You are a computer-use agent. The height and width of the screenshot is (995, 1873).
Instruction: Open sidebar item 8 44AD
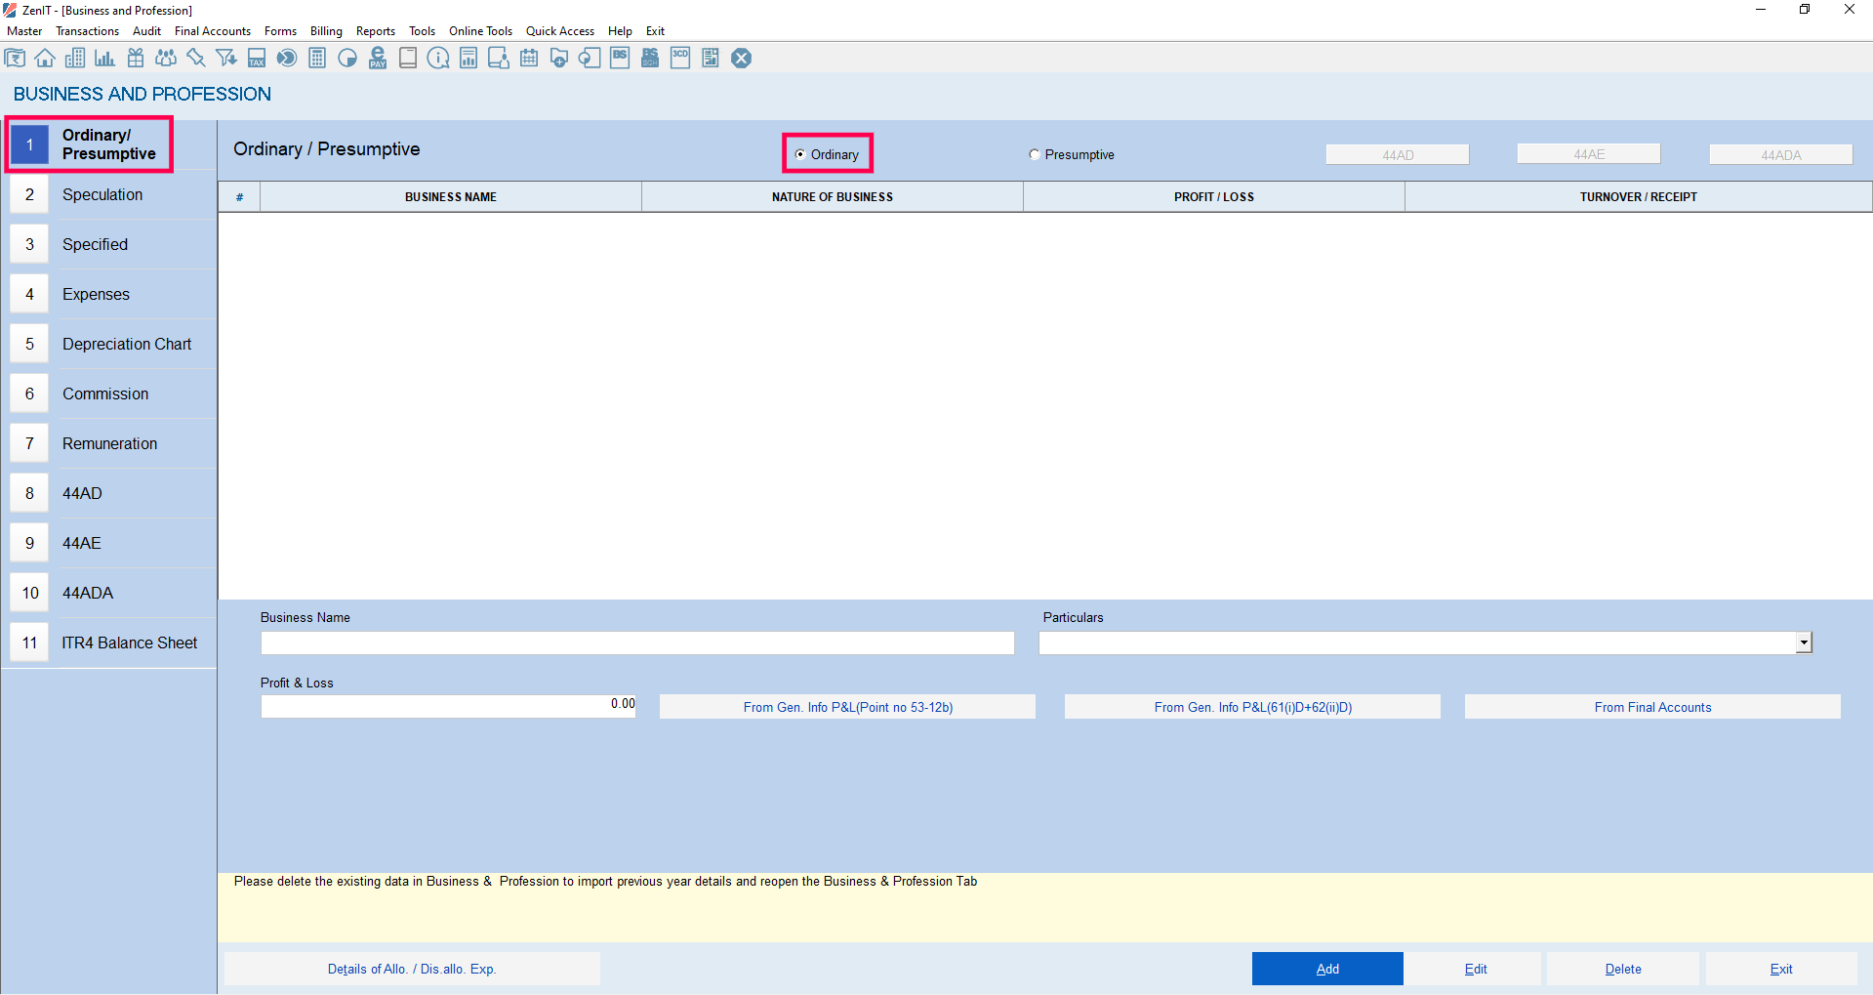pos(112,493)
